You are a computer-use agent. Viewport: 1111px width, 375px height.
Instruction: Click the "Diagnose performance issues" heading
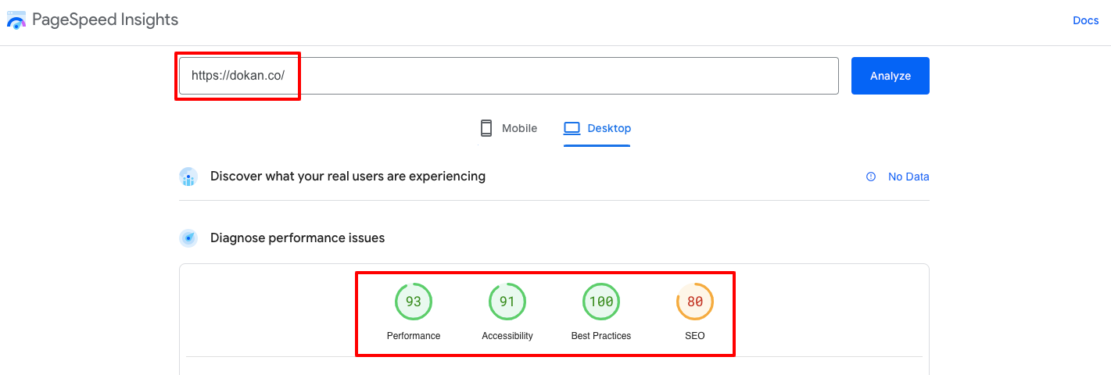click(x=297, y=237)
